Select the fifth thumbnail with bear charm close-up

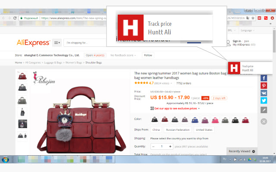point(22,124)
